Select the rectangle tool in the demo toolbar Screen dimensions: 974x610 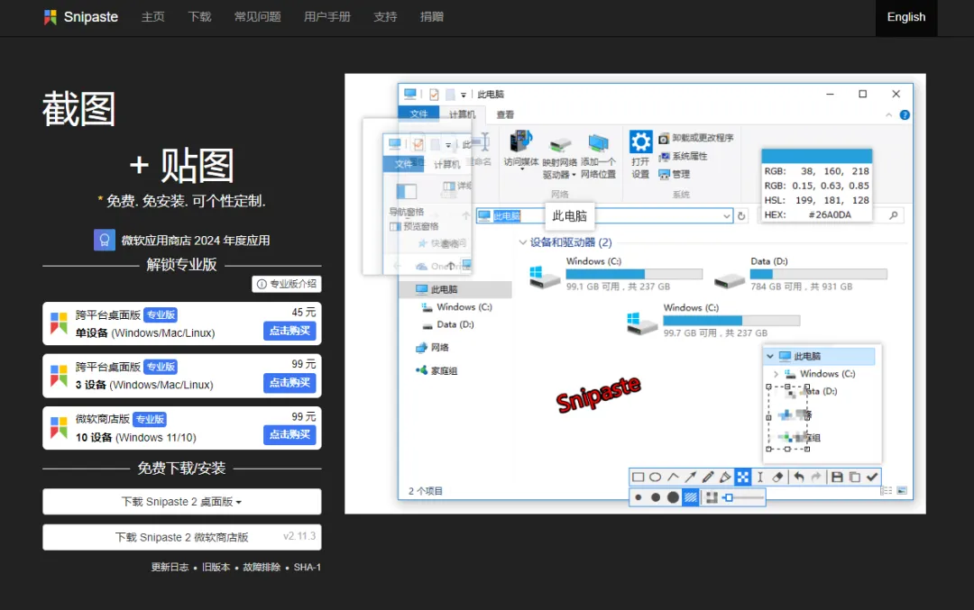pos(638,478)
